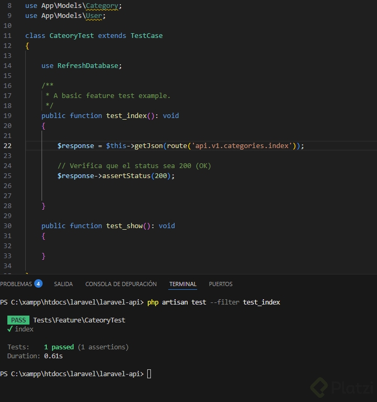Open the PROBLEMAS panel tab
The width and height of the screenshot is (377, 402).
pyautogui.click(x=16, y=284)
